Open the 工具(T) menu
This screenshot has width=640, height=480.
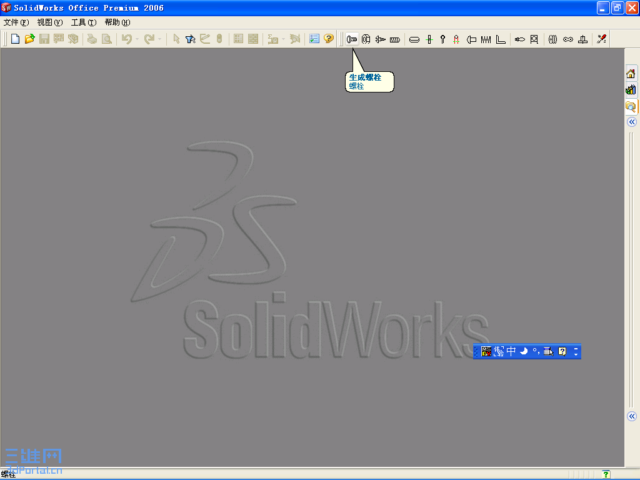coord(84,22)
